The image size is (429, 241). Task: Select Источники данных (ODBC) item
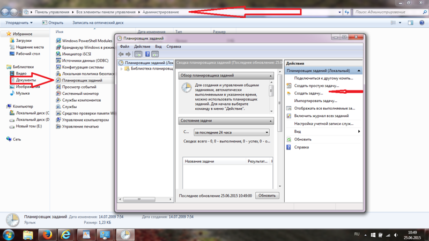(82, 61)
